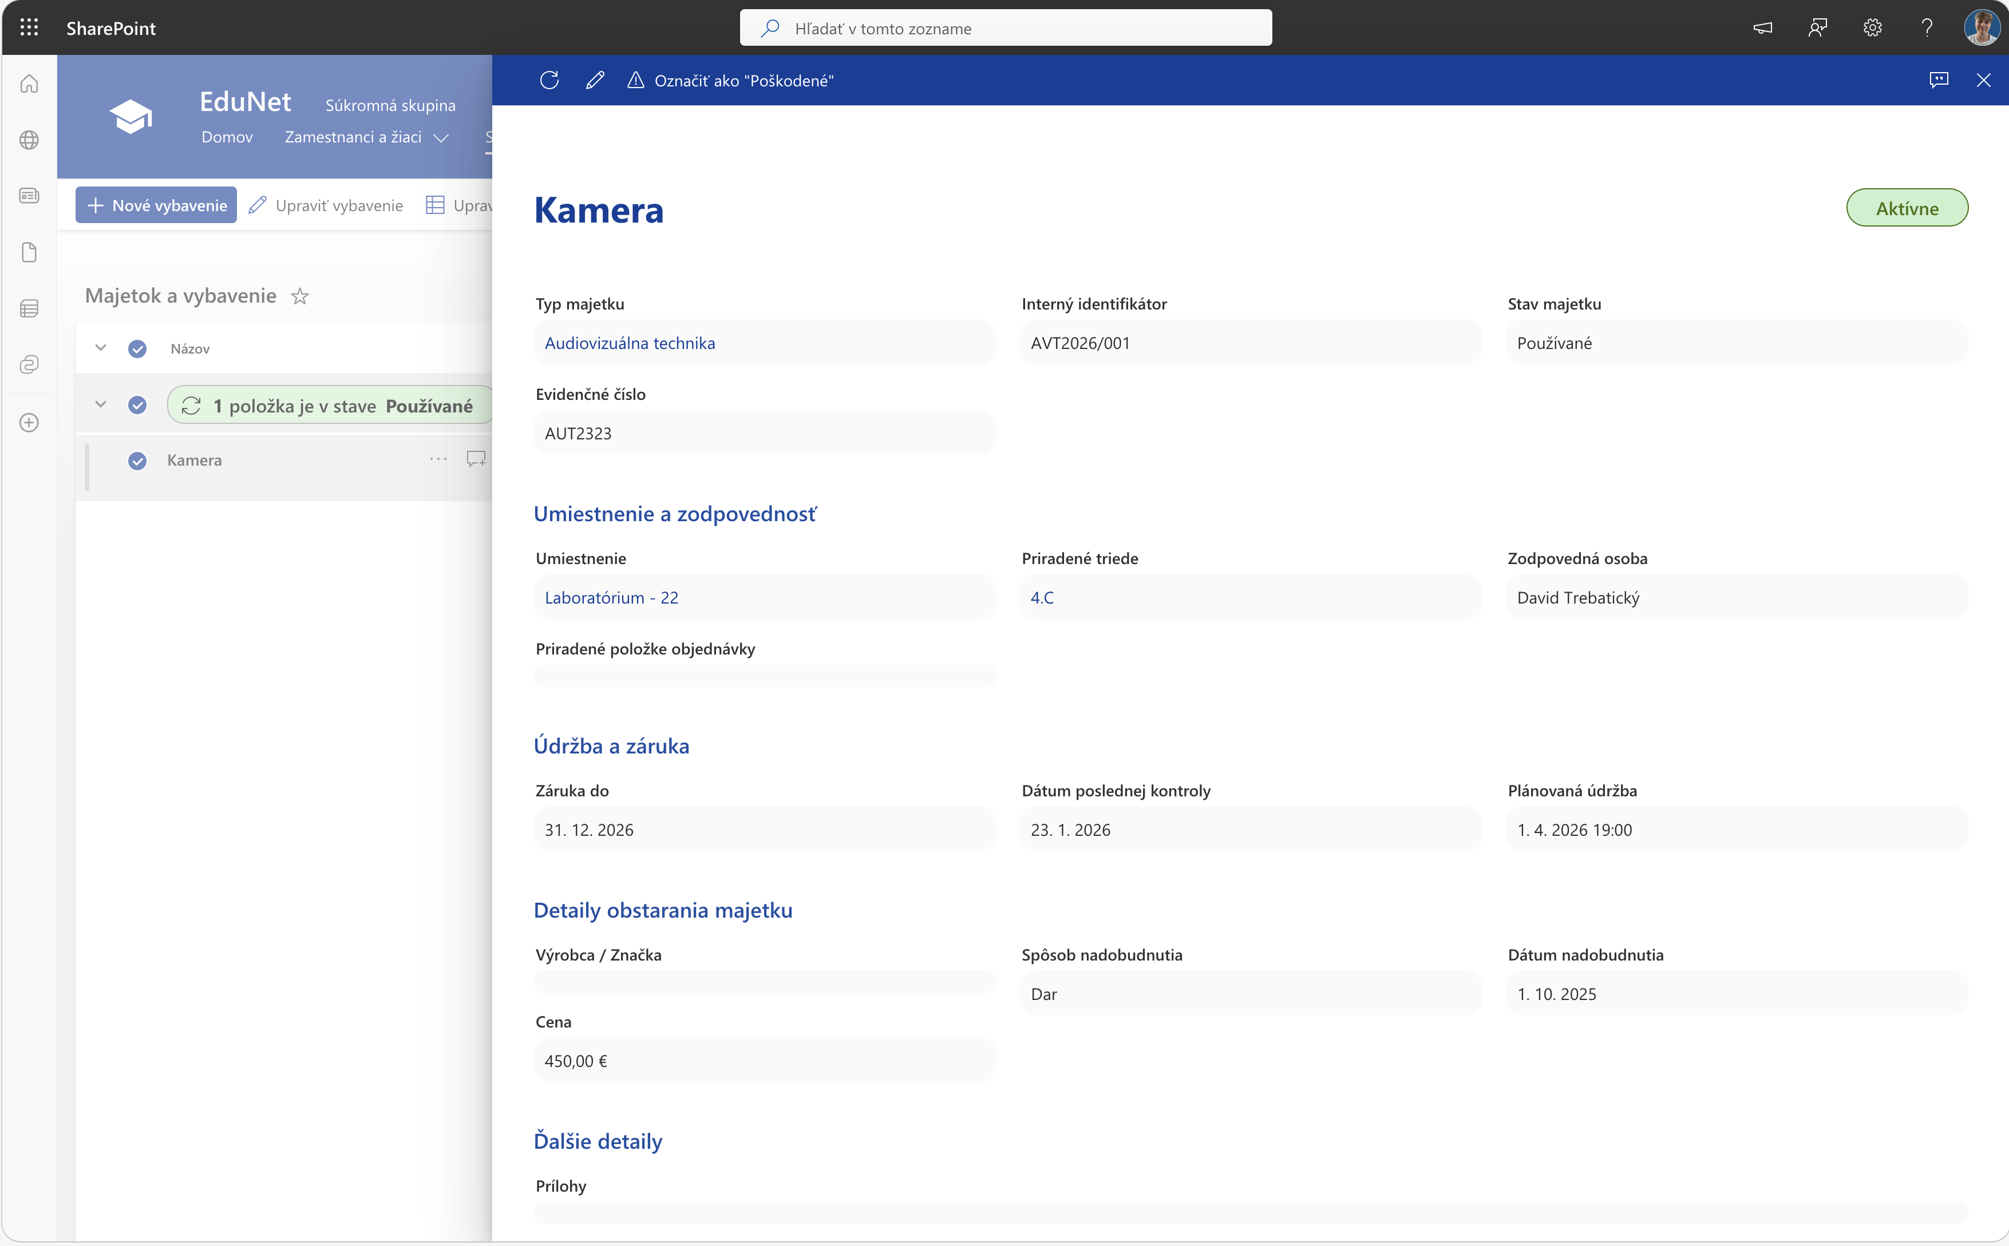Open the help question mark
2009x1246 pixels.
(1927, 28)
